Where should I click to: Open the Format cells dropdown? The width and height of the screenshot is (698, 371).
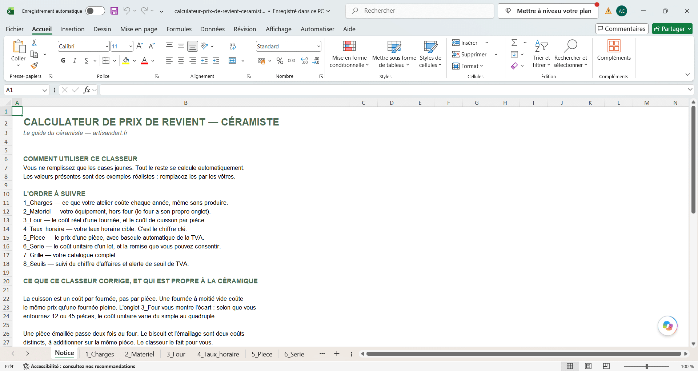468,66
